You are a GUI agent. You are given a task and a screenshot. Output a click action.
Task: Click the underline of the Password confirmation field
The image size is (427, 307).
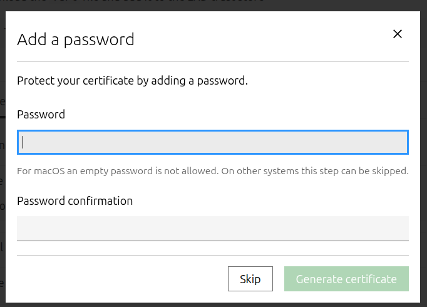[213, 240]
